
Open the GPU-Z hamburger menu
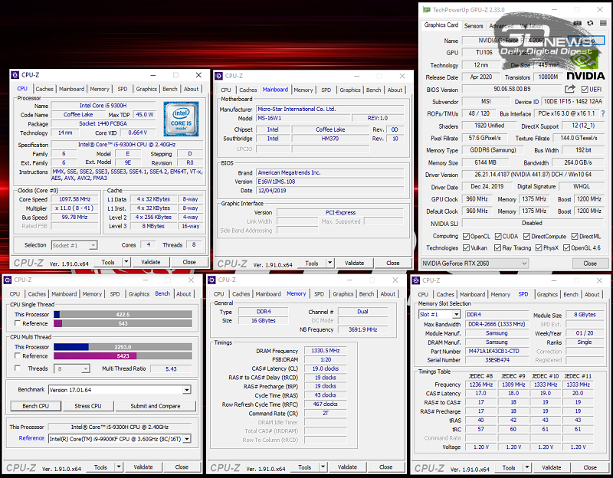pyautogui.click(x=603, y=23)
